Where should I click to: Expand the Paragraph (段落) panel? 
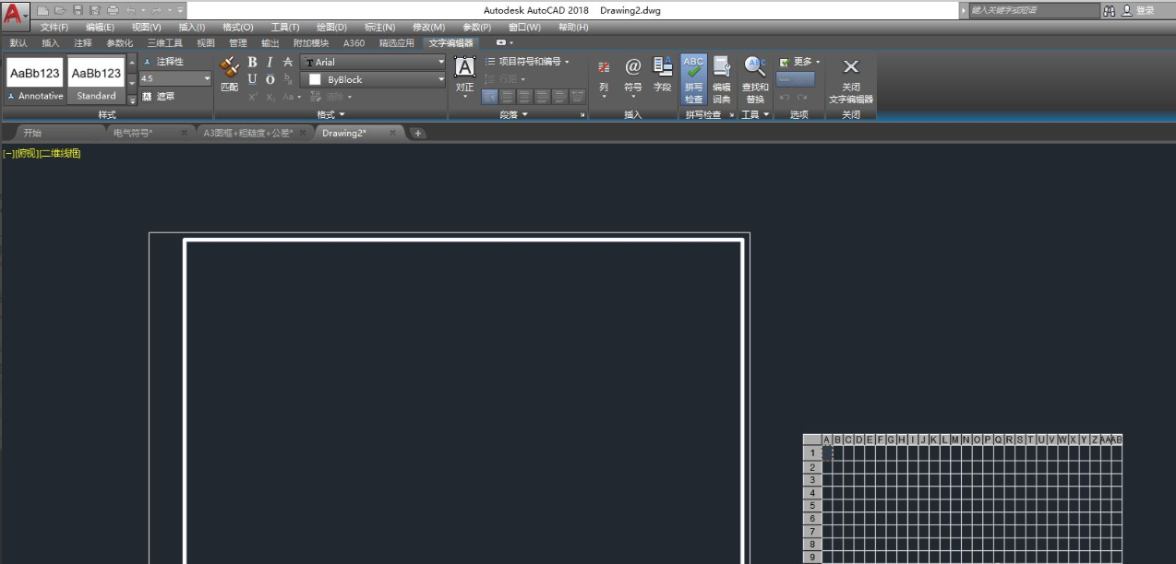point(514,114)
